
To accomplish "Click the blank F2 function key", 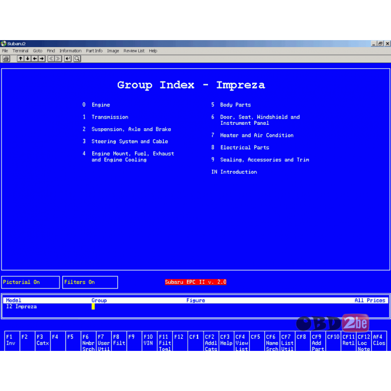I will click(27, 341).
